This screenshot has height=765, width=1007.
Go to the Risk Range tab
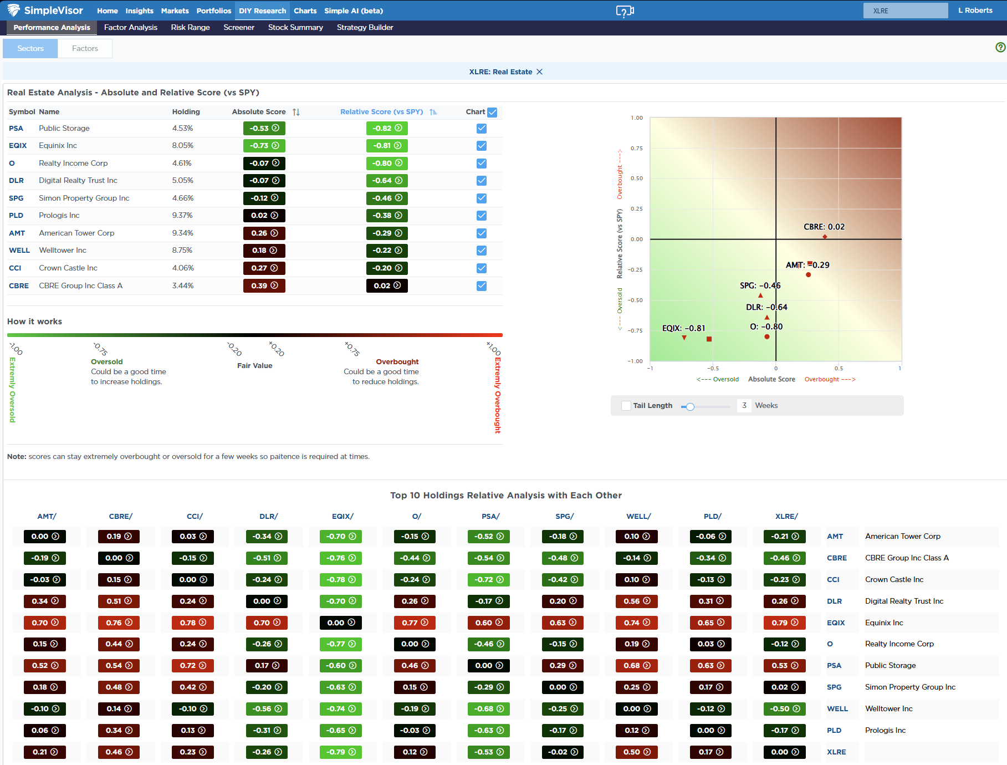click(190, 28)
